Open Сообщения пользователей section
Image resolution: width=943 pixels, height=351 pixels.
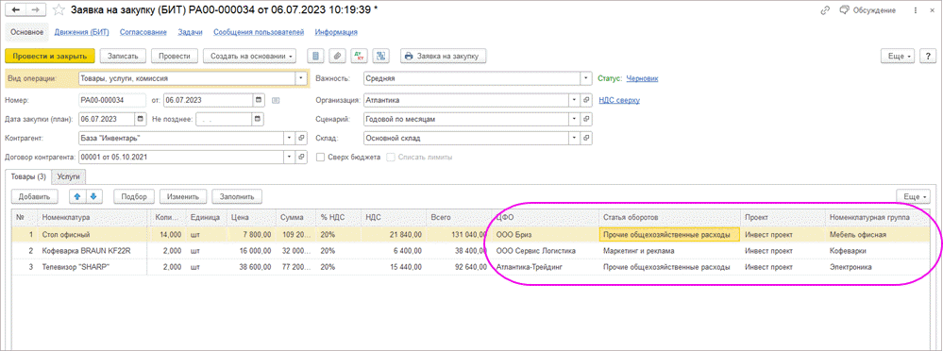[x=259, y=32]
